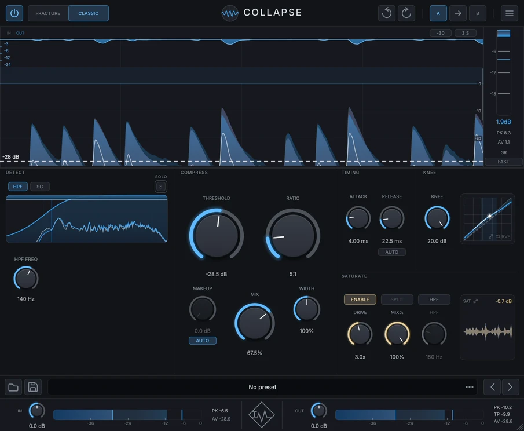
Task: Click the -28.5 dB threshold value
Action: (x=216, y=274)
